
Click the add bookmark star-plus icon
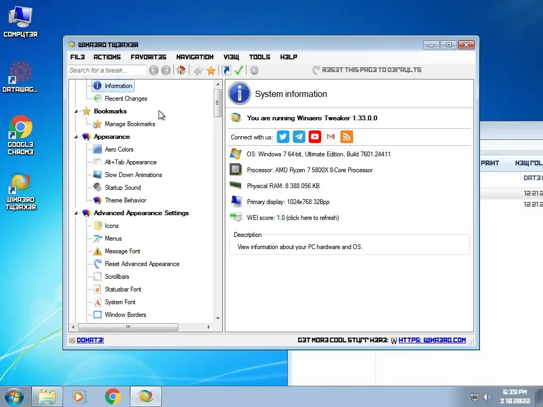pyautogui.click(x=198, y=70)
